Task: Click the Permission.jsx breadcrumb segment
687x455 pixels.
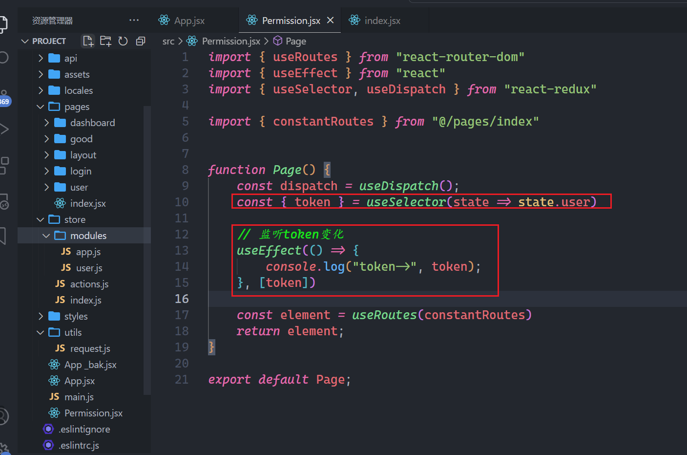Action: click(x=231, y=42)
